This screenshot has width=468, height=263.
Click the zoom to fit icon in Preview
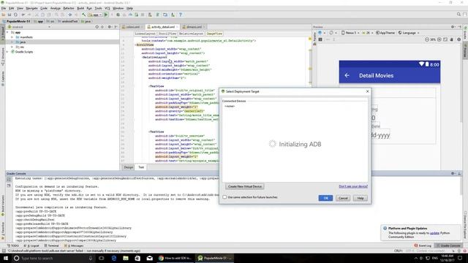point(445,39)
